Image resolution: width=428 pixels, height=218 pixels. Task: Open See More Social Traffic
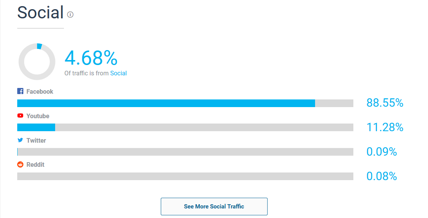pyautogui.click(x=214, y=207)
